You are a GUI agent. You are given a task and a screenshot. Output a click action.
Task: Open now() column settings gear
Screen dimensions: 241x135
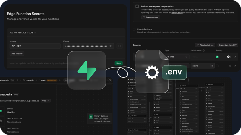click(x=230, y=66)
